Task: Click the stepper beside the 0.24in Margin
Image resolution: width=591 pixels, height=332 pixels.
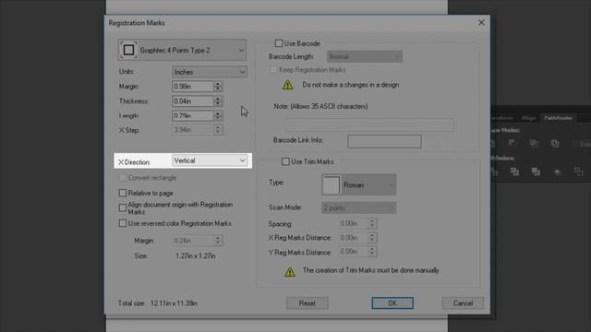Action: (x=218, y=240)
